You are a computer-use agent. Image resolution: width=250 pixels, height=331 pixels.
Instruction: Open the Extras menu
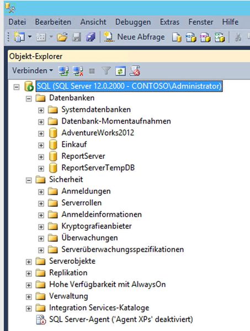tap(170, 22)
